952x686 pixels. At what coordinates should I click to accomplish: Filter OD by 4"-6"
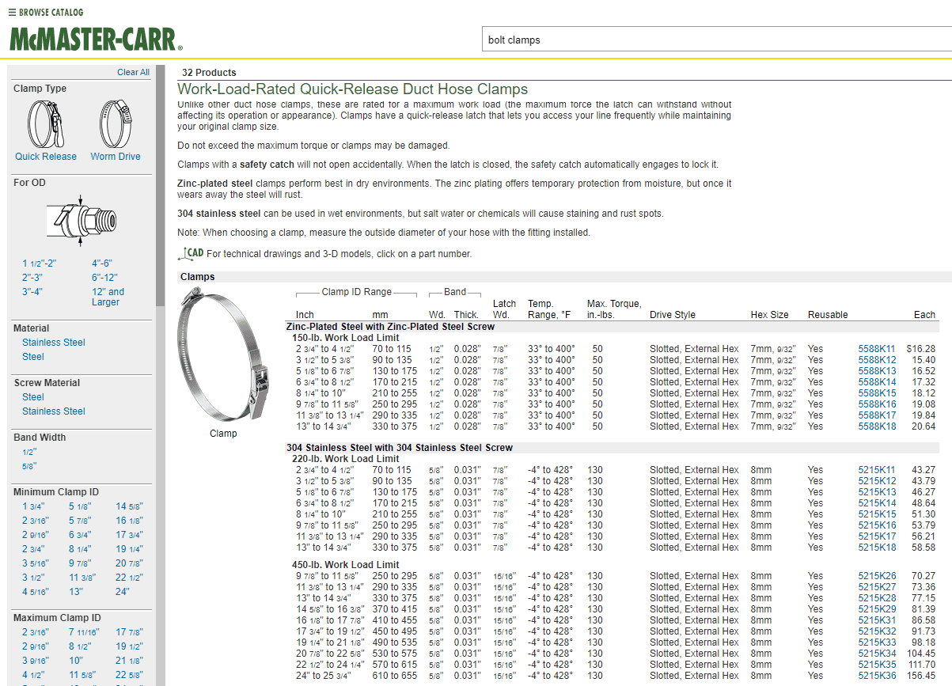pyautogui.click(x=103, y=263)
